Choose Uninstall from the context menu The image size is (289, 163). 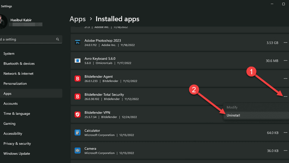coord(256,115)
